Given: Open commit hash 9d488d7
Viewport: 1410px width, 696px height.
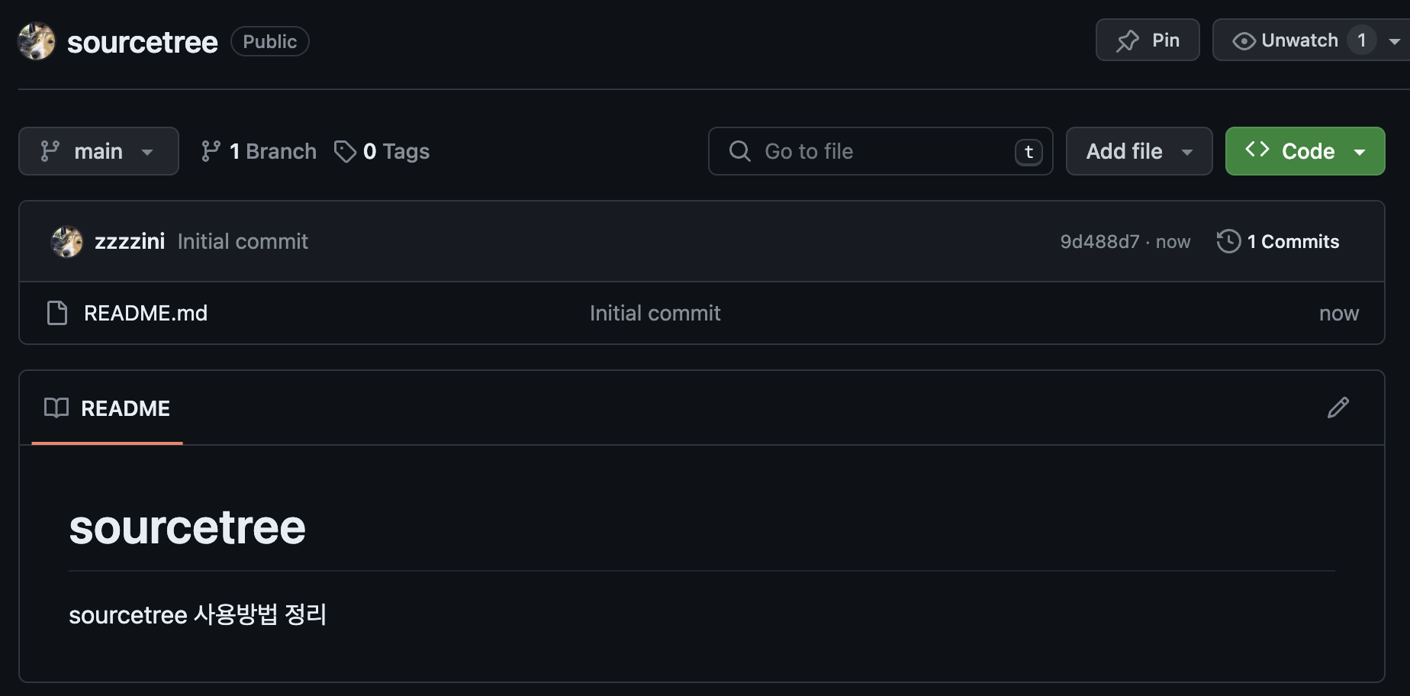Looking at the screenshot, I should pyautogui.click(x=1099, y=241).
